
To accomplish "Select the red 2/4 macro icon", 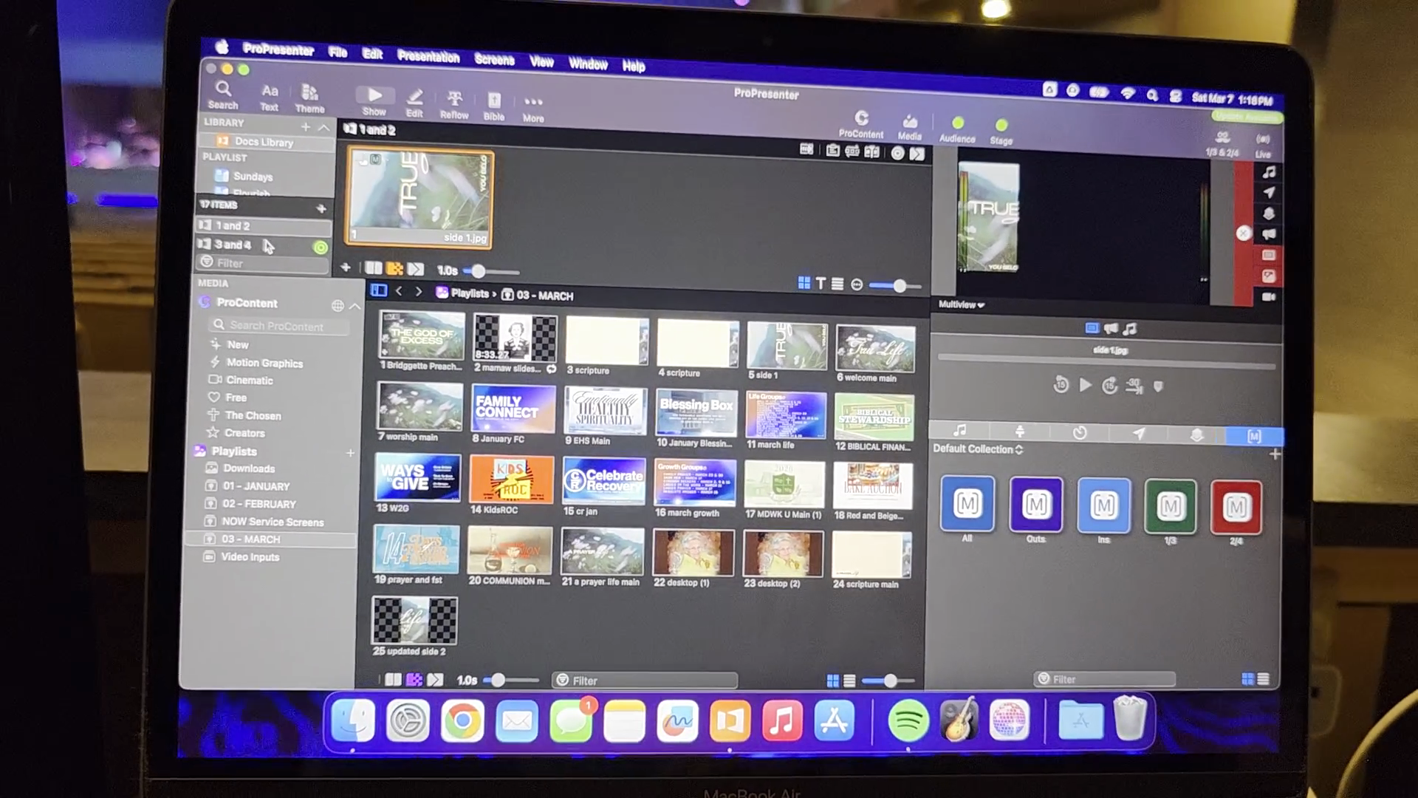I will [x=1236, y=507].
